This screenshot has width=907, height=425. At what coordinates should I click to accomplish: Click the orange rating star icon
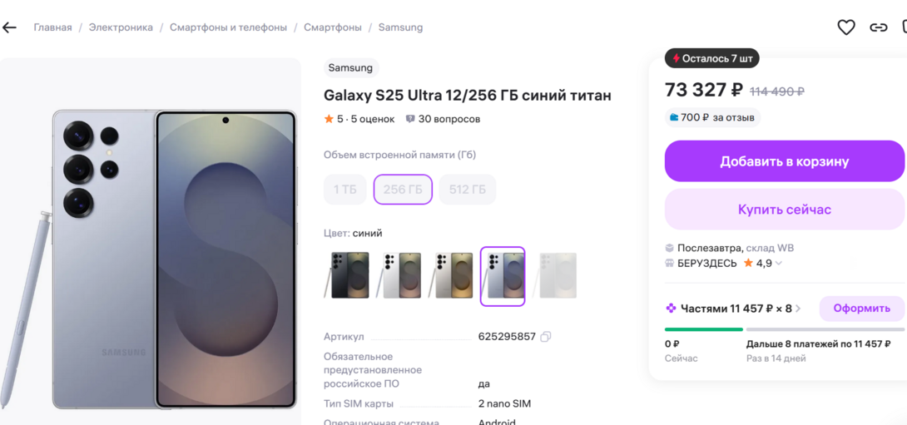click(x=329, y=119)
